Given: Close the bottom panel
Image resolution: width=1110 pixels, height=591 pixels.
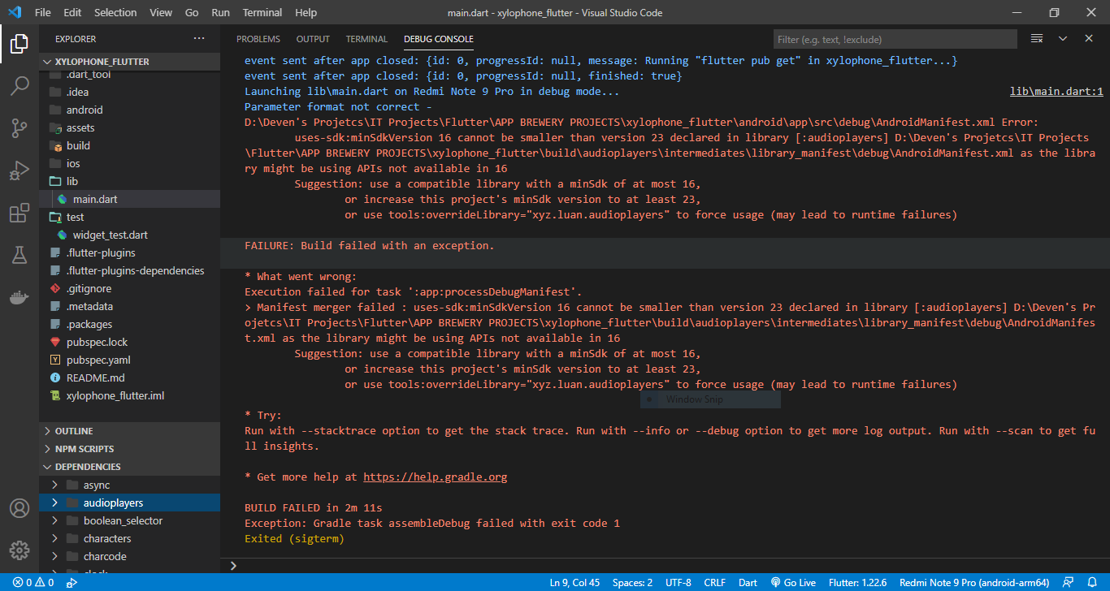Looking at the screenshot, I should click(1089, 39).
